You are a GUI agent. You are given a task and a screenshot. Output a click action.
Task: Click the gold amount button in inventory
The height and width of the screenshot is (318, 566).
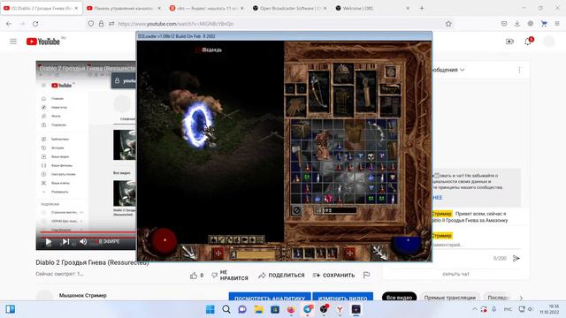(x=318, y=210)
